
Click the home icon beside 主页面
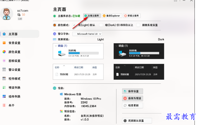click(x=4, y=34)
